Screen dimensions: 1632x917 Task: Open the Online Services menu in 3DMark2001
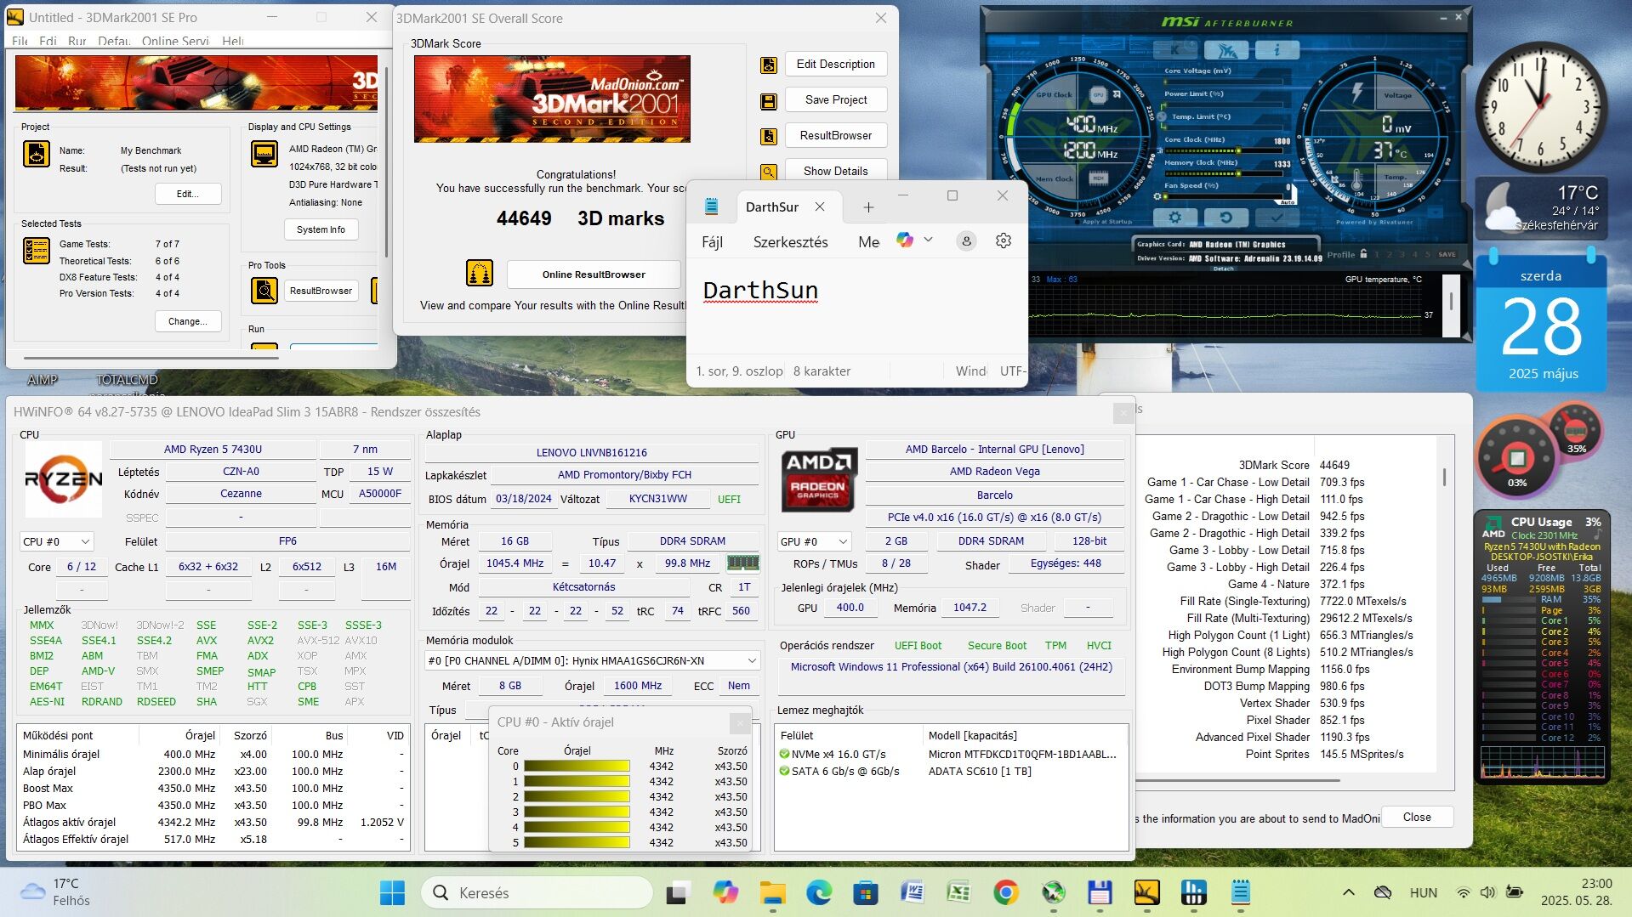pos(175,41)
